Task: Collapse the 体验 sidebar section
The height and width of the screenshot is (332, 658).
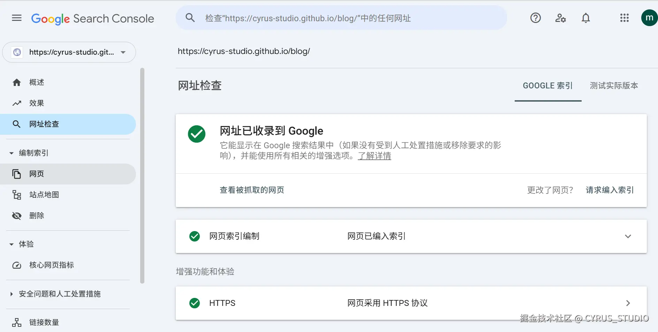Action: (x=12, y=244)
